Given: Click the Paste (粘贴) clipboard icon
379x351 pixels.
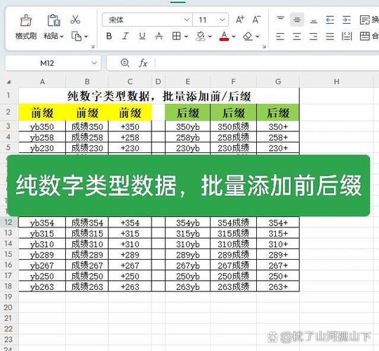Looking at the screenshot, I should [x=53, y=20].
